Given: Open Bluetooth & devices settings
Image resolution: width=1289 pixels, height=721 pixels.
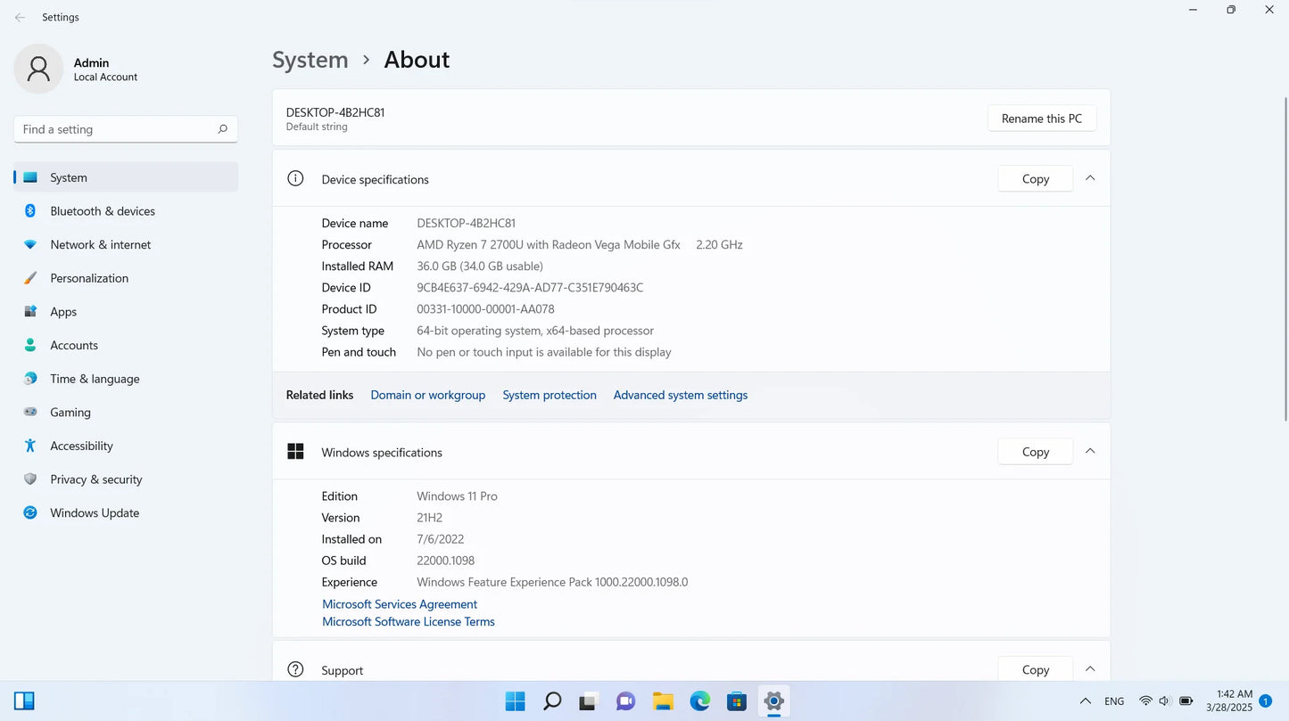Looking at the screenshot, I should tap(102, 210).
